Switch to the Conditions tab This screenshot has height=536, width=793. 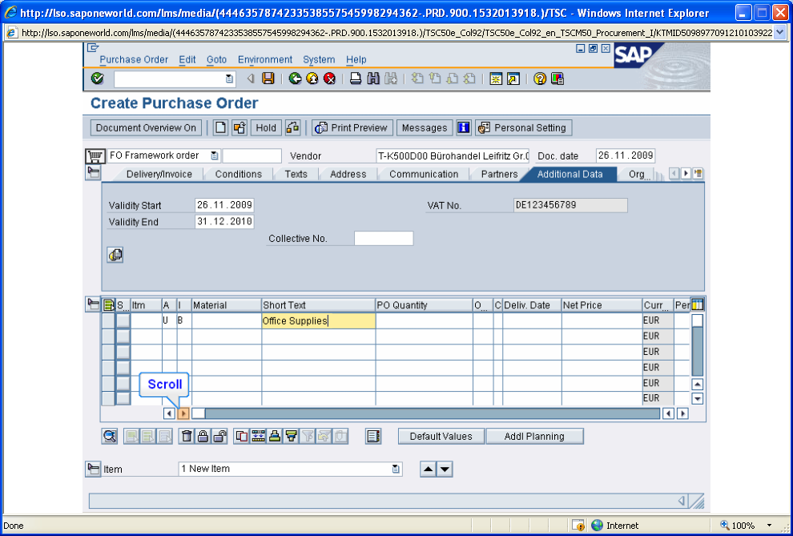point(238,174)
